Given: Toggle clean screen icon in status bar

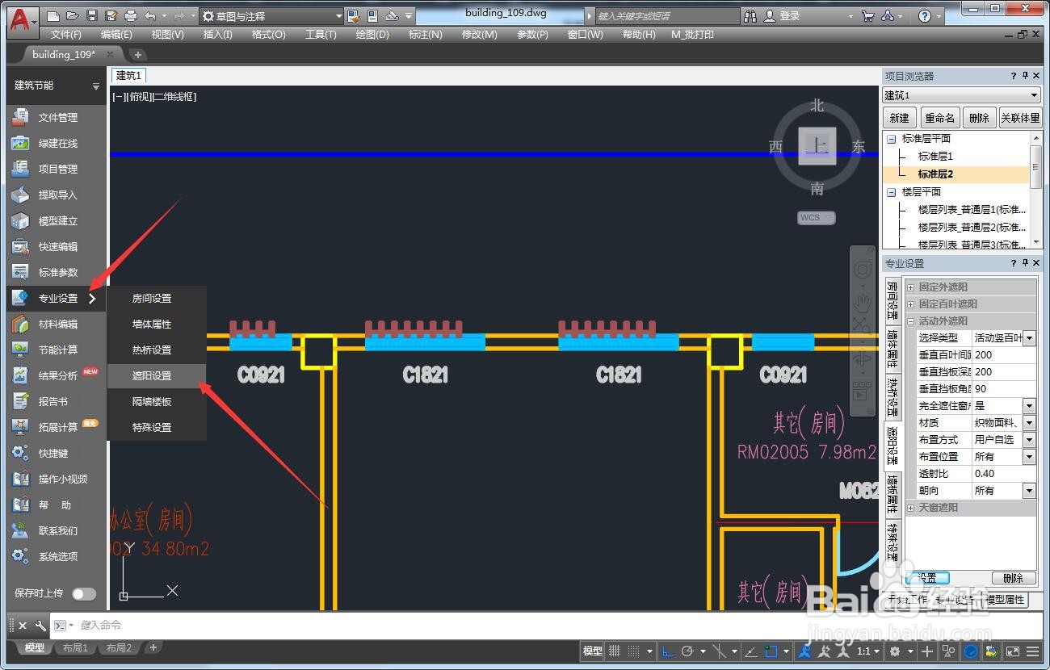Looking at the screenshot, I should (x=1011, y=651).
